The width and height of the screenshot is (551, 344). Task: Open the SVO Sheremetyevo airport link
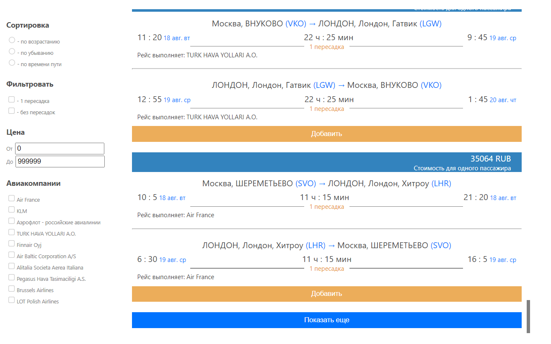(x=305, y=183)
